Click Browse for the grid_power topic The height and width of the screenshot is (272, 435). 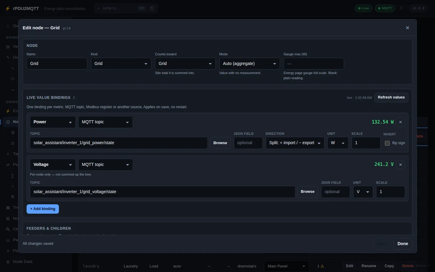click(220, 143)
